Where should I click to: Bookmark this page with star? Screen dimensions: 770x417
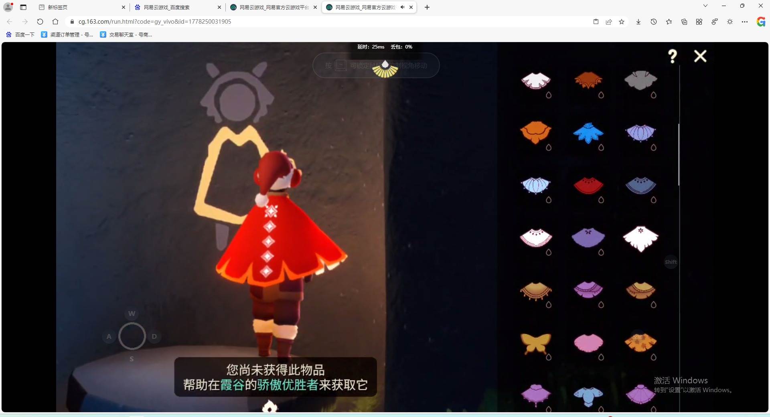(x=622, y=22)
